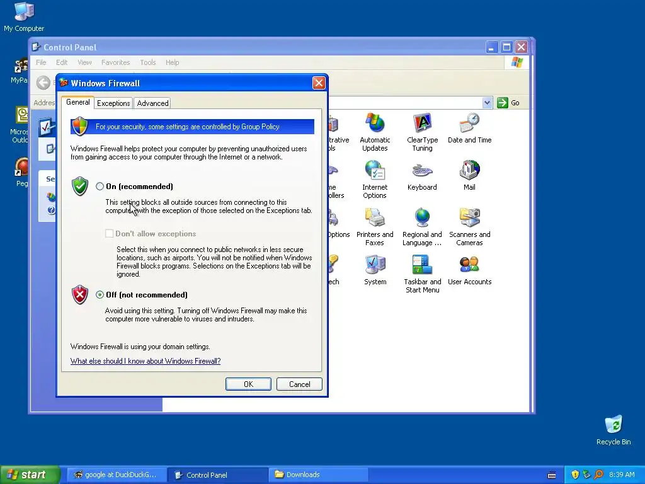Switch to Downloads taskbar button
The width and height of the screenshot is (645, 484).
click(318, 475)
